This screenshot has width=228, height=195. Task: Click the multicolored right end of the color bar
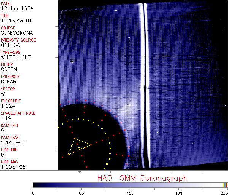pos(225,185)
